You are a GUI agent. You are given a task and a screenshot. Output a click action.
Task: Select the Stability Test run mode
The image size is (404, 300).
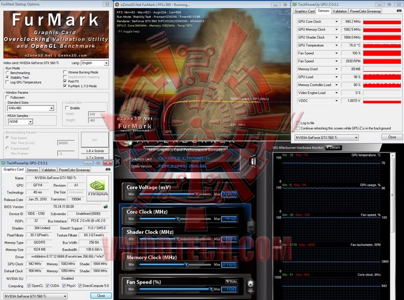click(x=7, y=77)
